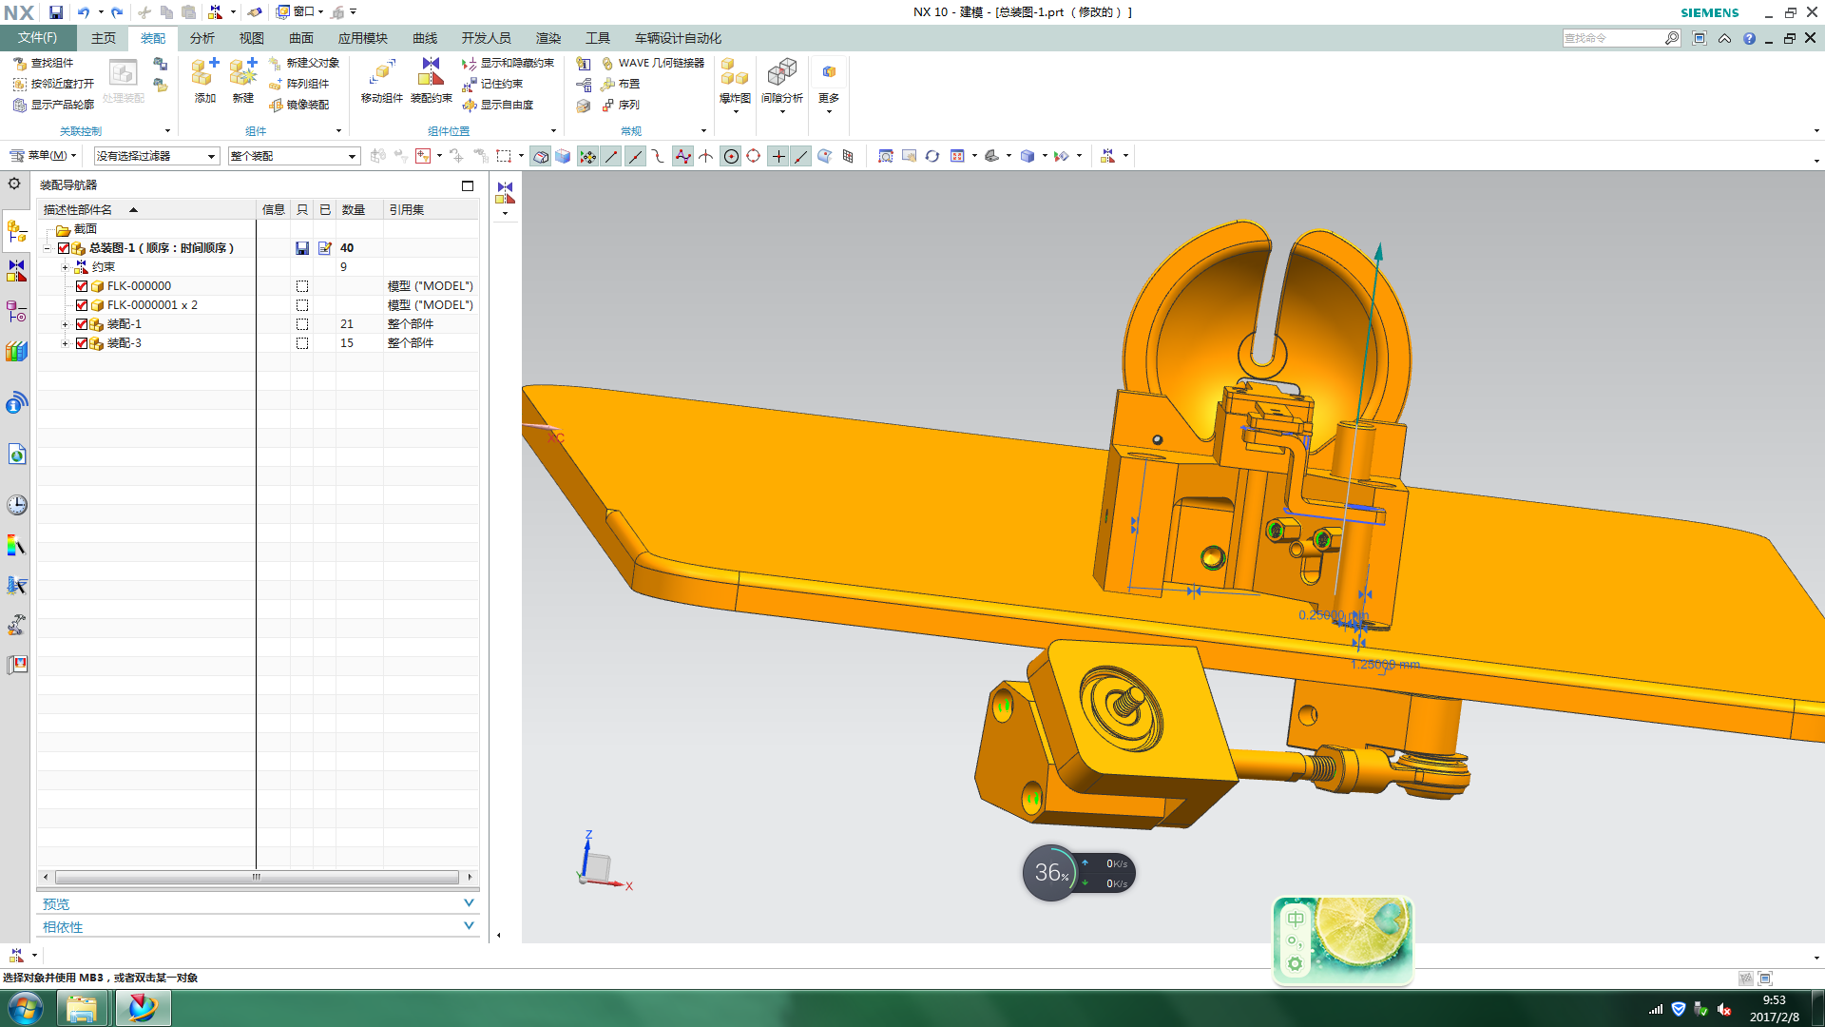Switch to the 主页 home tab

104,38
